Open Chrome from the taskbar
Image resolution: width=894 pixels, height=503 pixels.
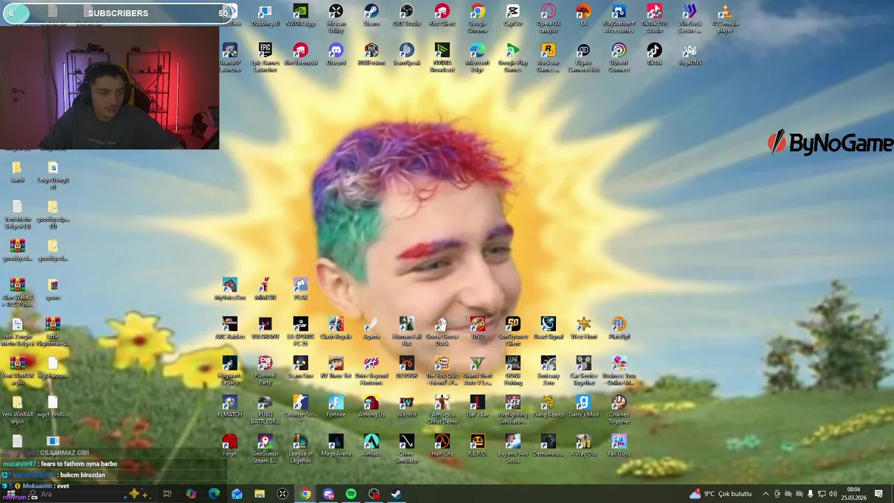pyautogui.click(x=305, y=494)
